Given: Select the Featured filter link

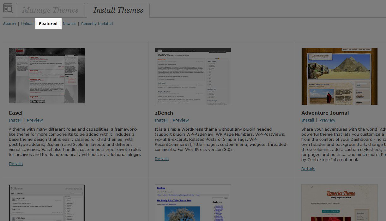Looking at the screenshot, I should click(x=48, y=24).
